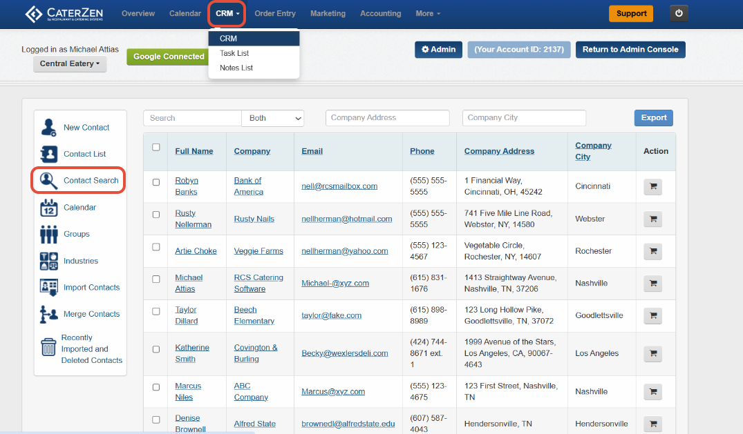Check the box for Taylor Dillard

click(x=156, y=311)
